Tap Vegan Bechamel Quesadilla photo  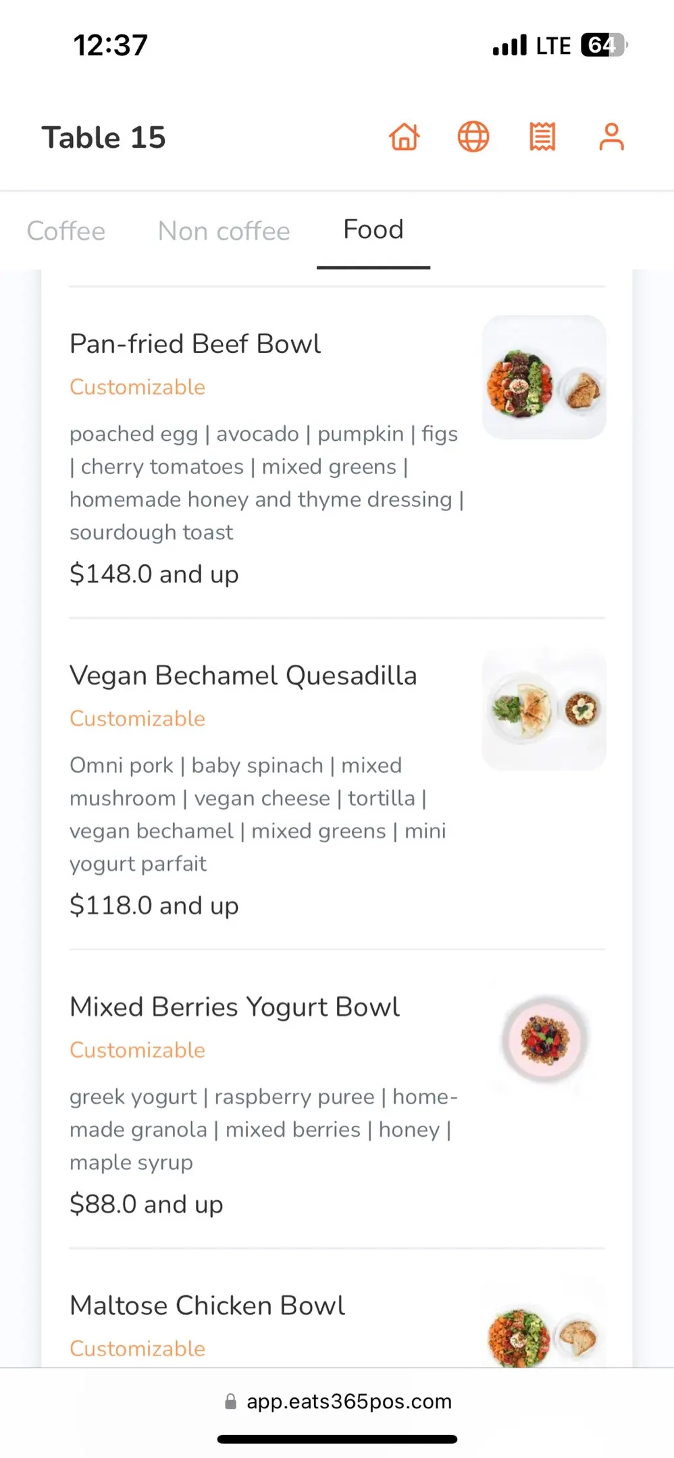tap(544, 709)
